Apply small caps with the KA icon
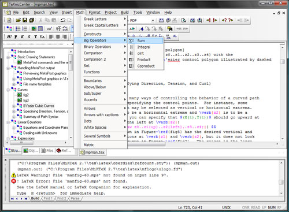The image size is (289, 212). (x=42, y=36)
